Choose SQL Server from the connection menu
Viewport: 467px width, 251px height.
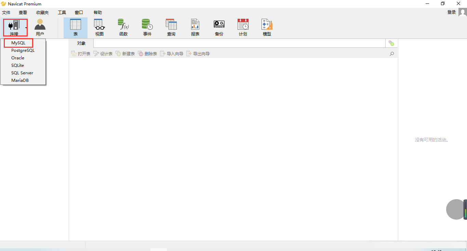click(23, 73)
